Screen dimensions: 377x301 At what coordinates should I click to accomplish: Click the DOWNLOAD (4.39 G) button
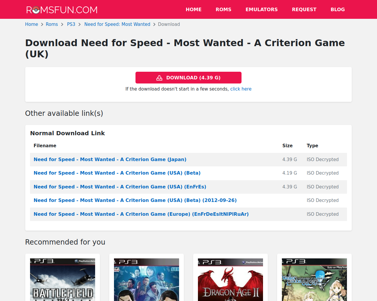[x=188, y=78]
